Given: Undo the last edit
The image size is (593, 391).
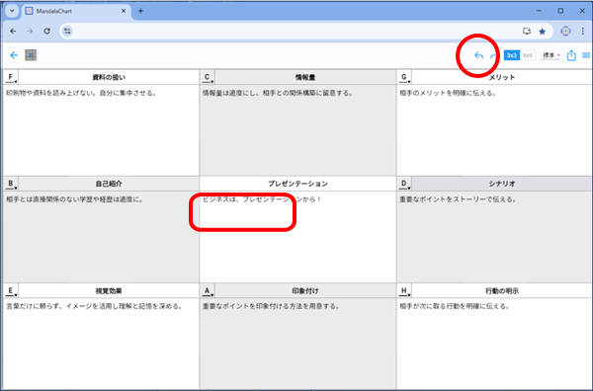Looking at the screenshot, I should point(478,55).
